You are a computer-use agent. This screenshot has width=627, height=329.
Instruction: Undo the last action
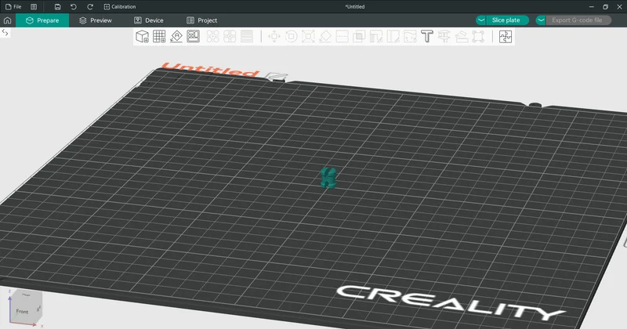[74, 7]
